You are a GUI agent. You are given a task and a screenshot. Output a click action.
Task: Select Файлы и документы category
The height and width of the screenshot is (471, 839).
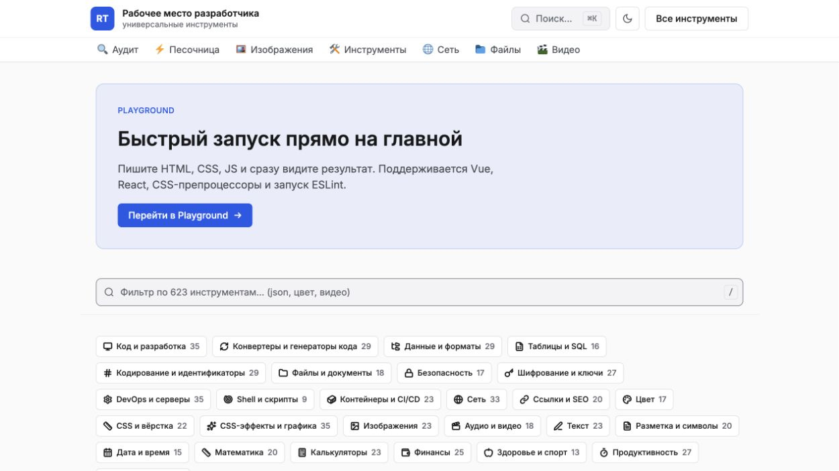(332, 373)
